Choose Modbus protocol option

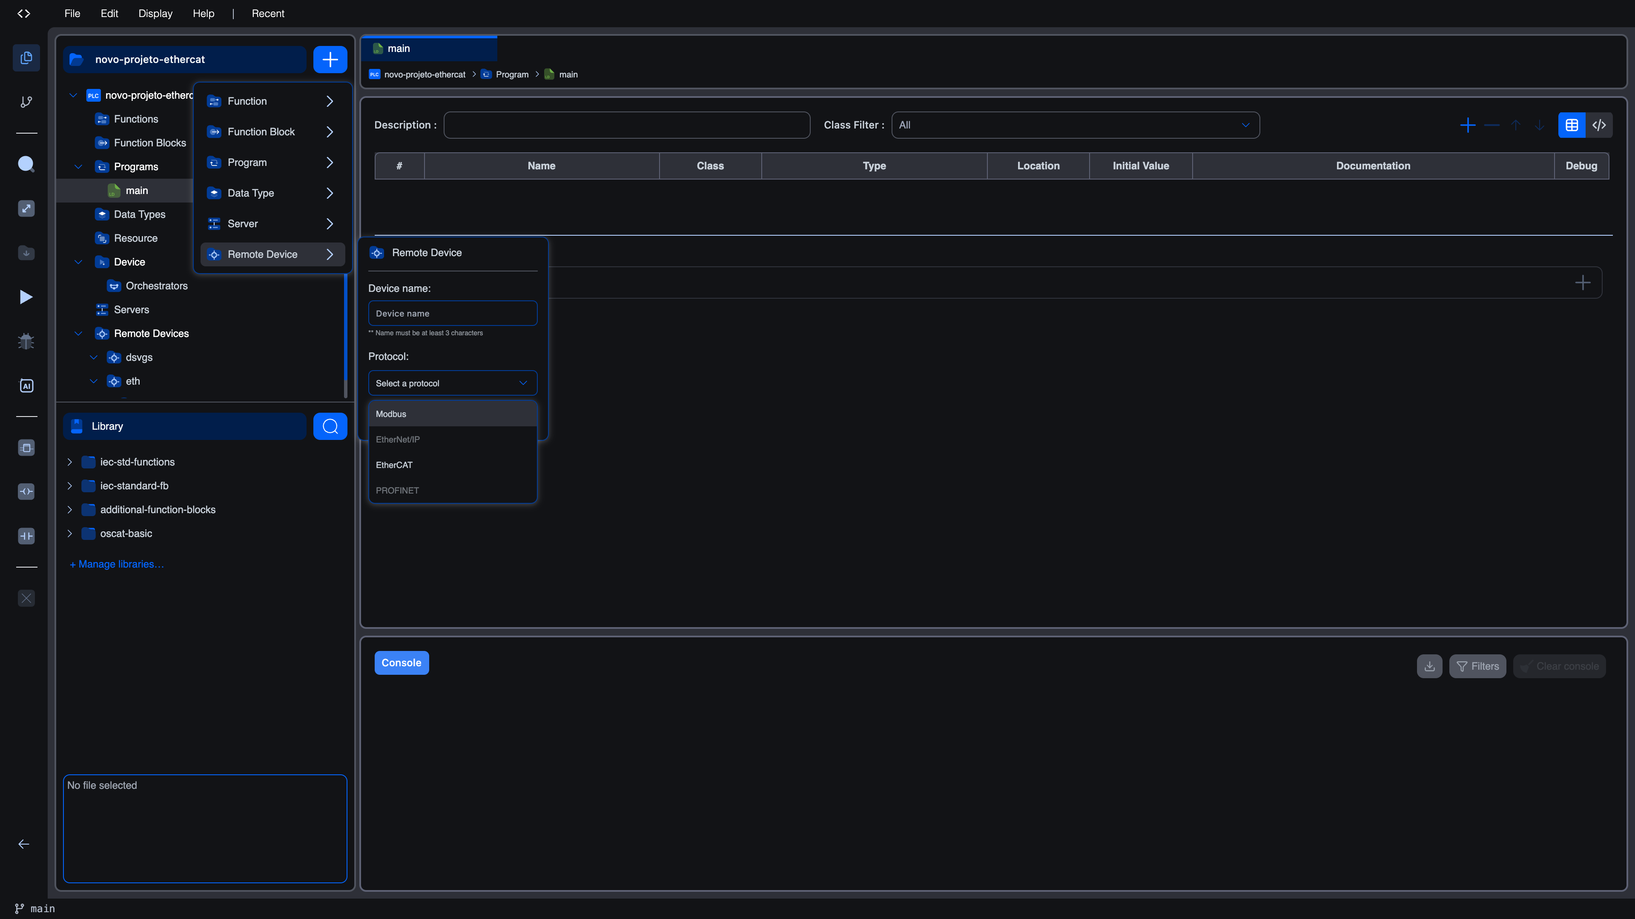(x=453, y=414)
